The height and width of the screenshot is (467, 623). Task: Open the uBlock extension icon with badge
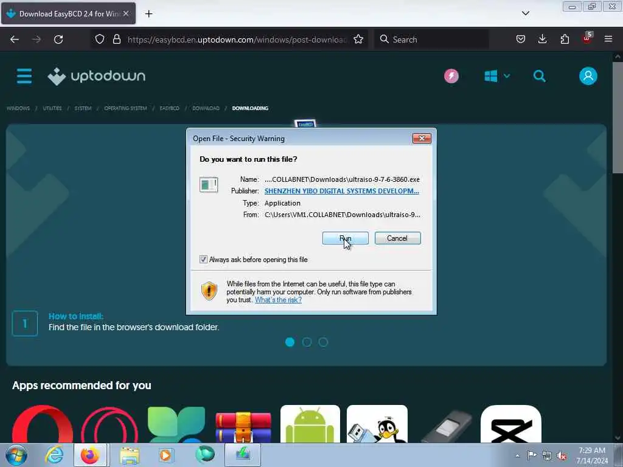coord(587,38)
